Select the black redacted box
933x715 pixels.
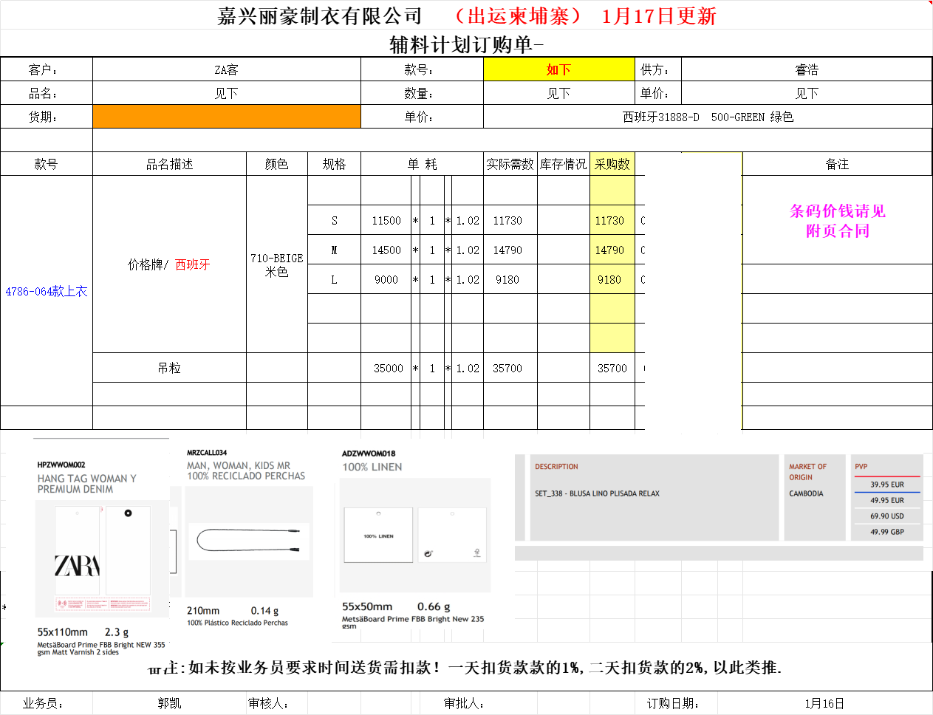pos(693,292)
